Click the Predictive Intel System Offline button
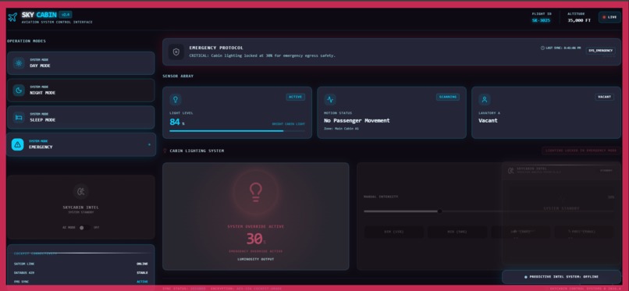The width and height of the screenshot is (629, 291). 561,277
